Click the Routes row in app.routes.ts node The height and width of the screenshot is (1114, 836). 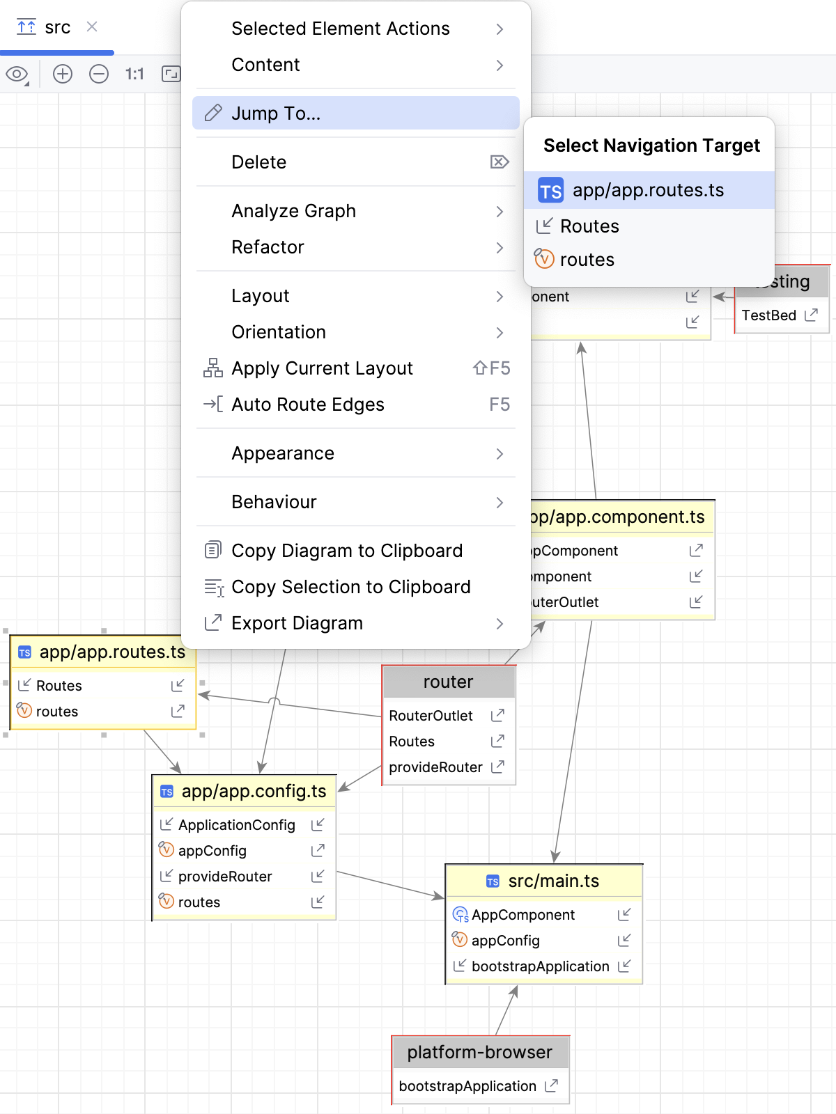tap(103, 686)
